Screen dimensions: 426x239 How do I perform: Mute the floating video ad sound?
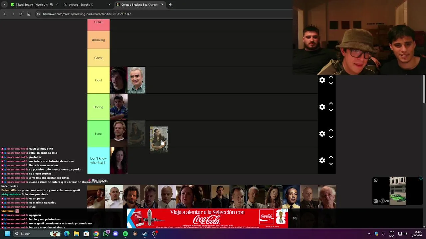tap(382, 201)
